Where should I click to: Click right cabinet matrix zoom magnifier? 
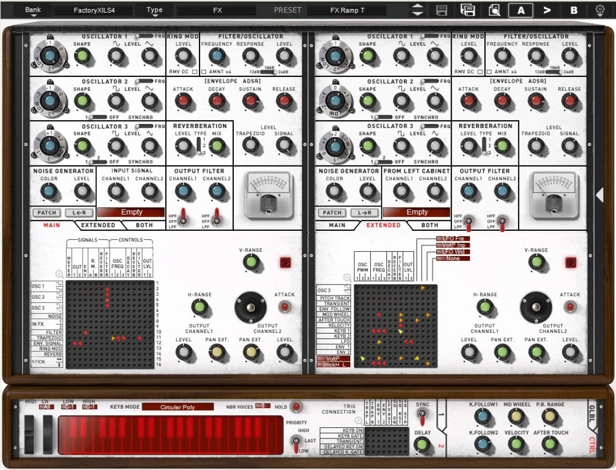pyautogui.click(x=347, y=278)
